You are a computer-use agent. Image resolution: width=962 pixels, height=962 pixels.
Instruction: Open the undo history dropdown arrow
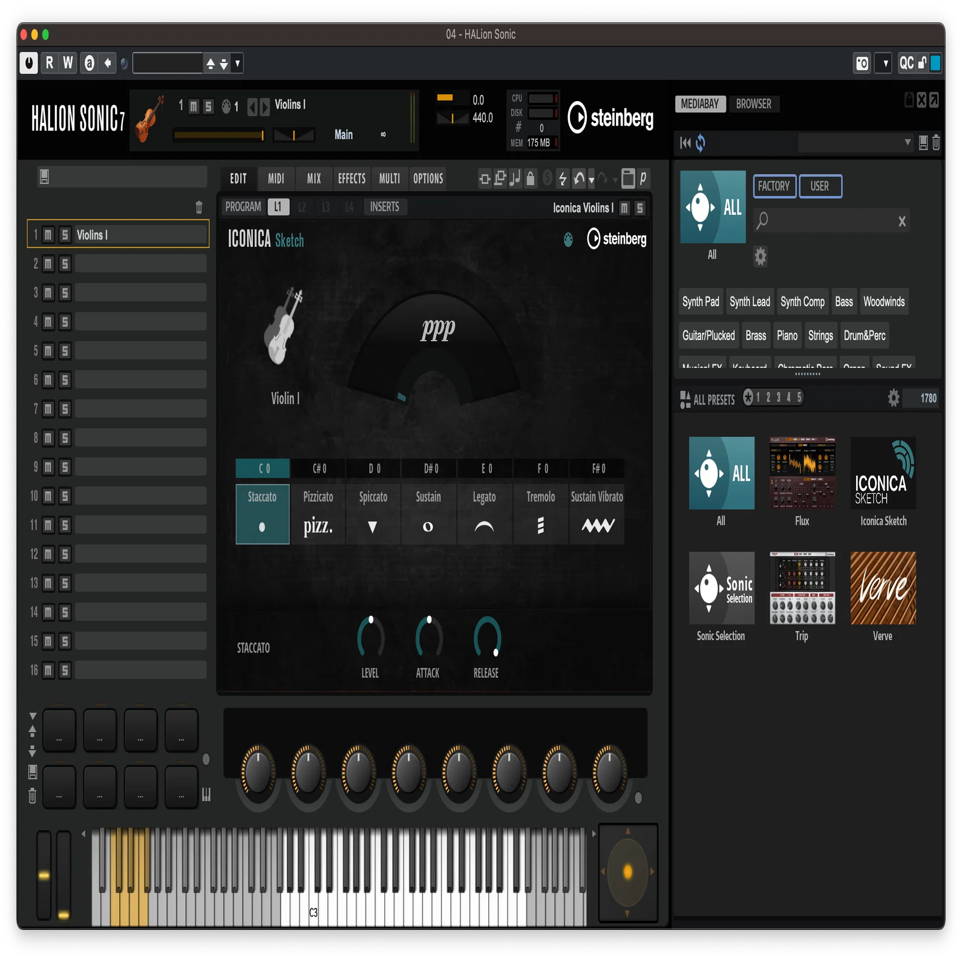591,180
